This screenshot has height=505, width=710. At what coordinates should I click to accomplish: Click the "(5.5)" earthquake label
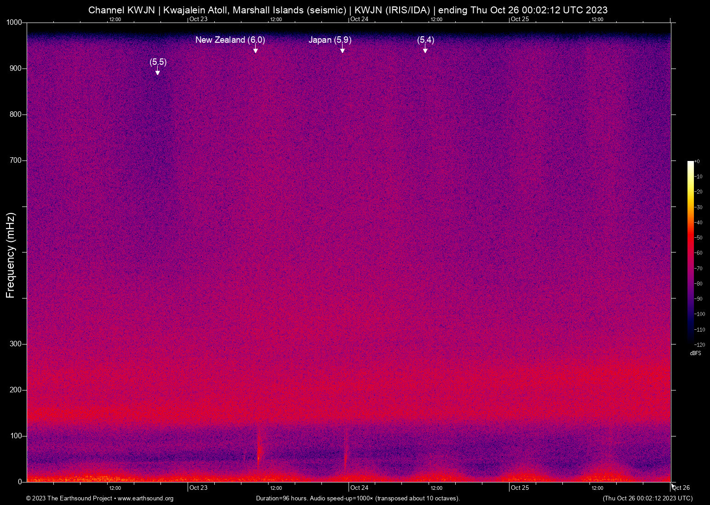coord(158,62)
